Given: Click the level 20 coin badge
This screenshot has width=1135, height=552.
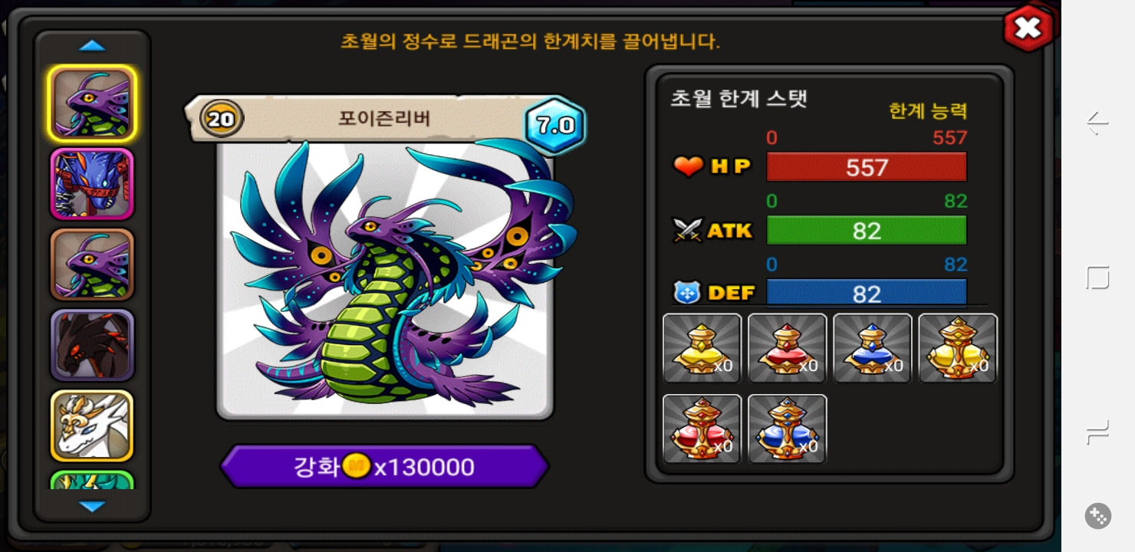Looking at the screenshot, I should coord(222,119).
